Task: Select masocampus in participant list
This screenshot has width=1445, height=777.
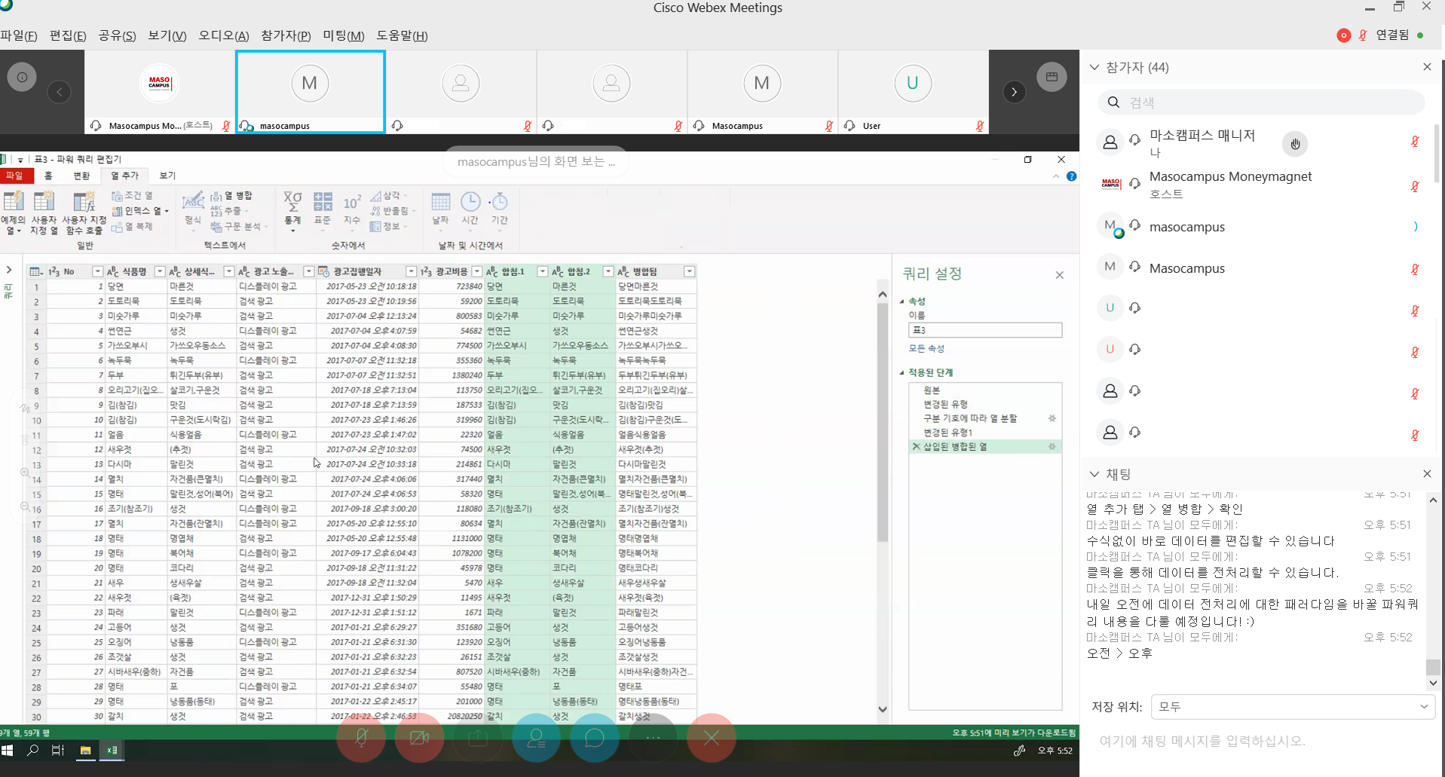Action: 1186,227
